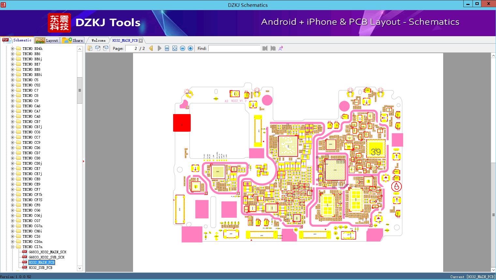Click the copy pages icon in toolbar

pos(90,48)
